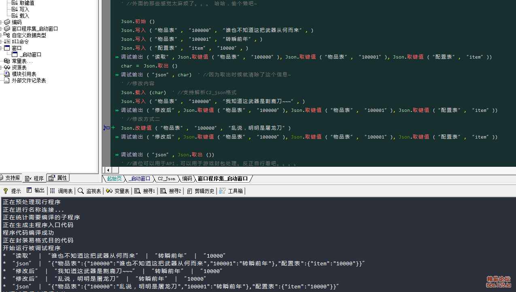Select the 取键值 item in the tree
Viewport: 516px width, 292px height.
tap(27, 3)
